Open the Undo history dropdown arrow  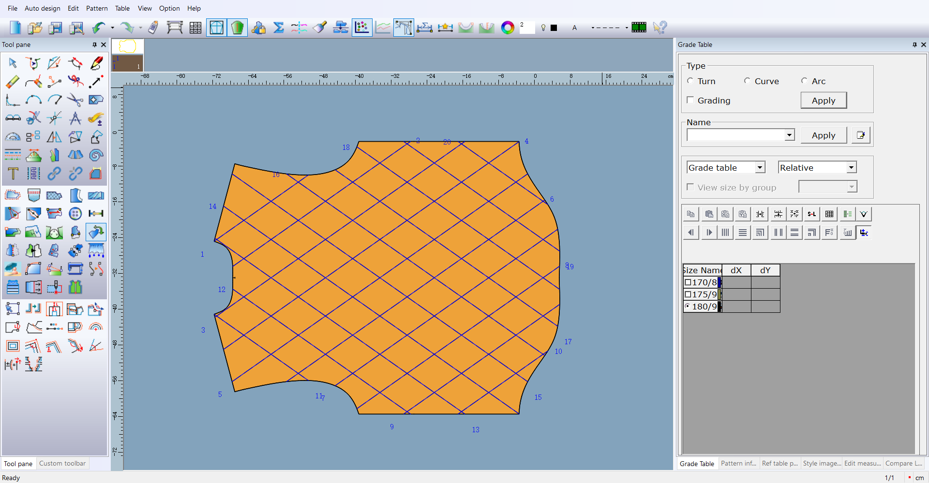click(x=112, y=28)
